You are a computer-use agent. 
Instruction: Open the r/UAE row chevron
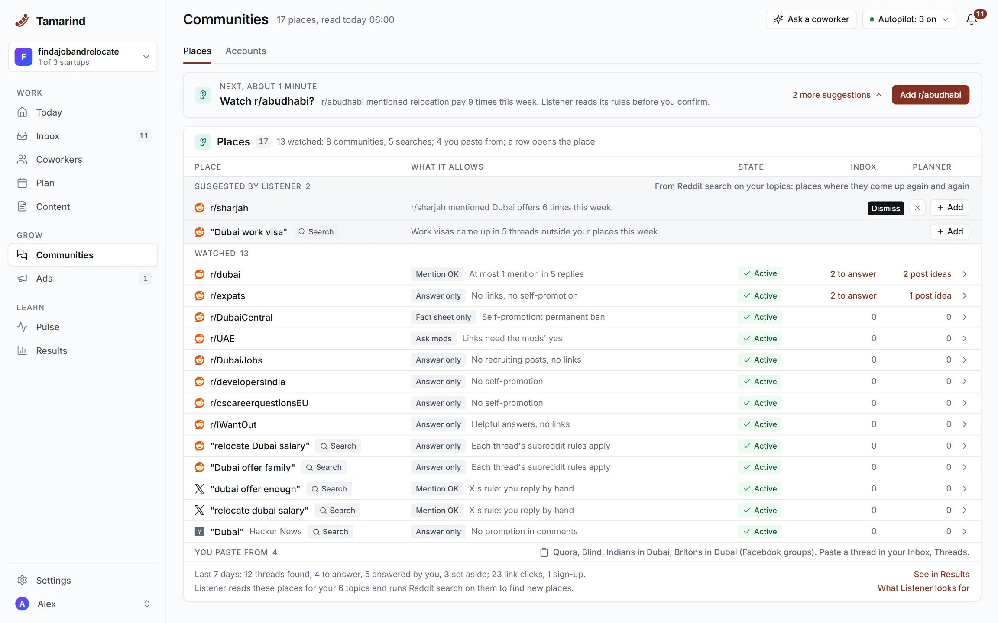[x=965, y=338]
